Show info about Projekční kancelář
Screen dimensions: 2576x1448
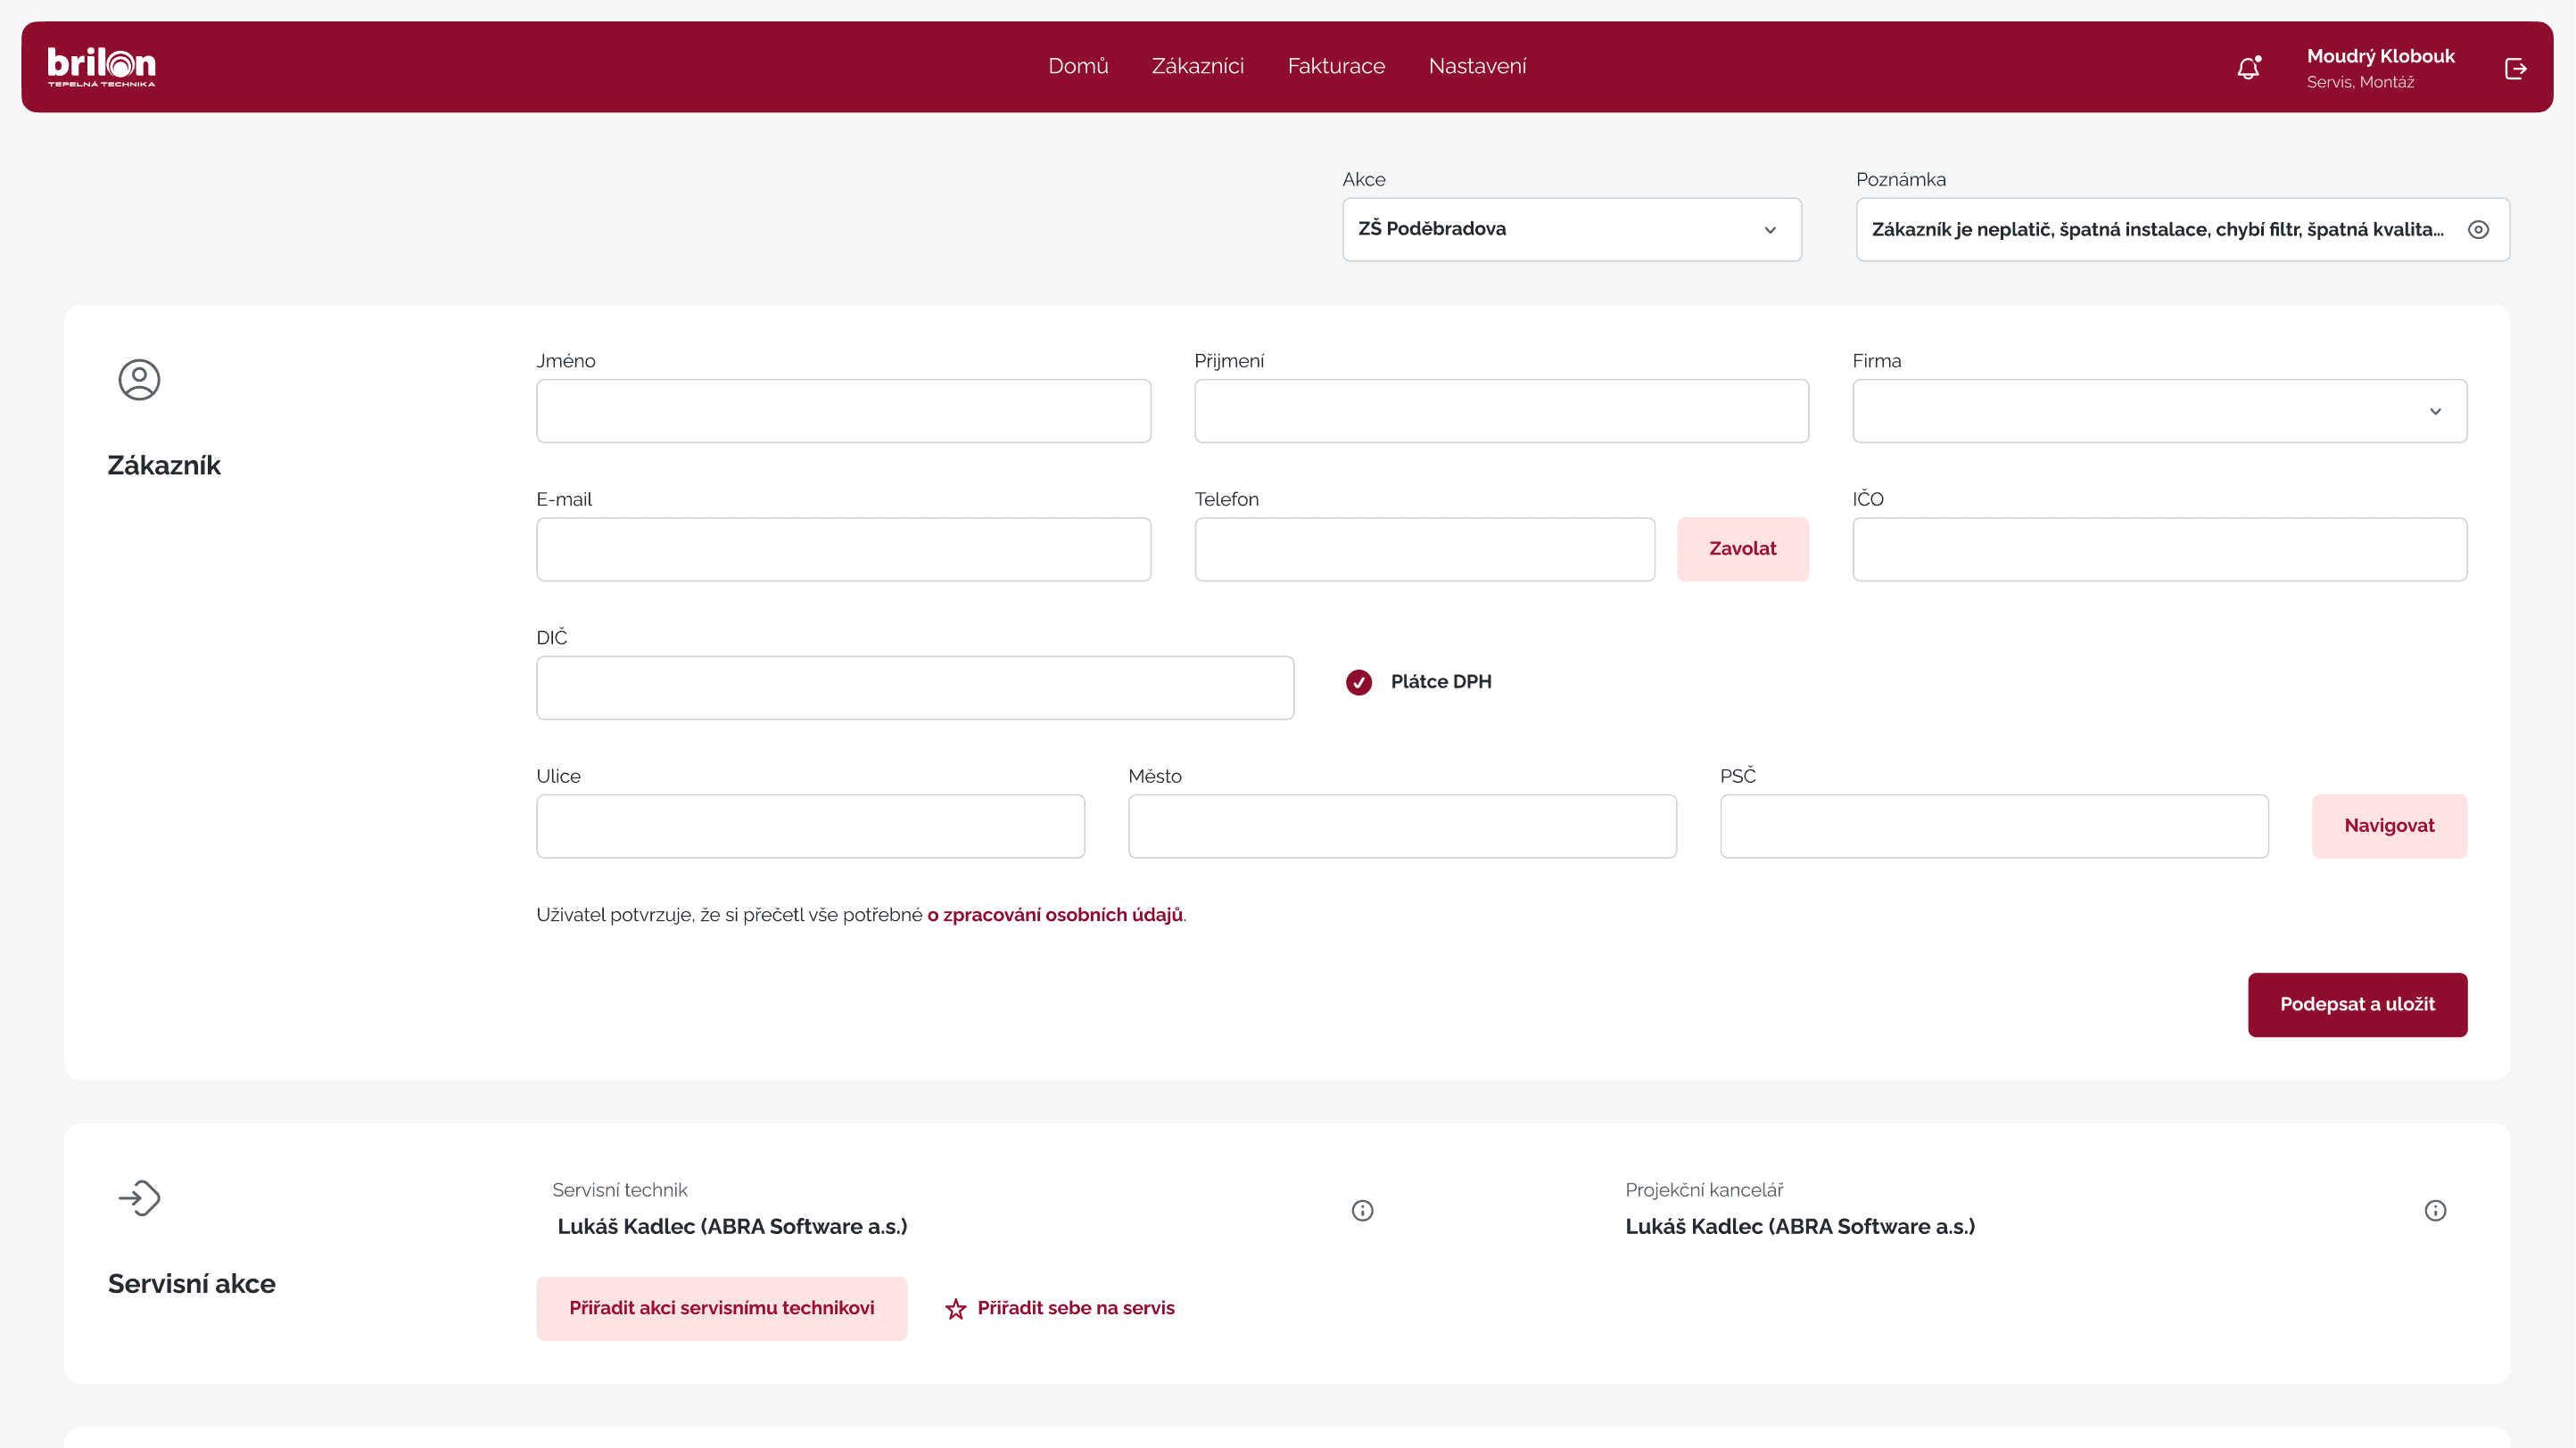(2436, 1209)
